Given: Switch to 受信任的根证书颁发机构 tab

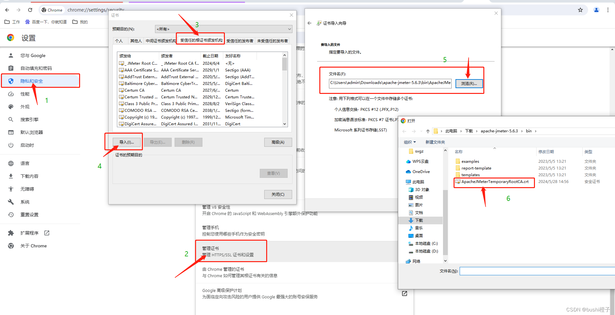Looking at the screenshot, I should pyautogui.click(x=201, y=40).
